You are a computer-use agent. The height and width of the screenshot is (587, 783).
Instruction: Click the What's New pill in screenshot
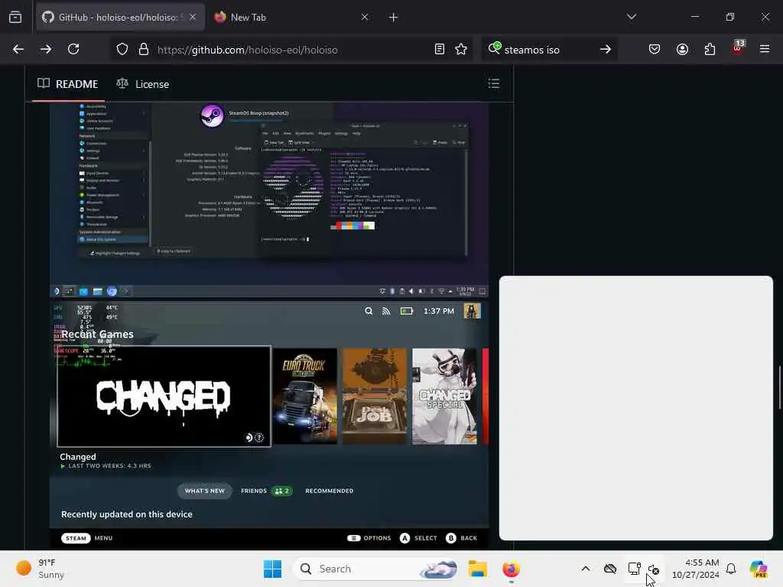pyautogui.click(x=205, y=491)
